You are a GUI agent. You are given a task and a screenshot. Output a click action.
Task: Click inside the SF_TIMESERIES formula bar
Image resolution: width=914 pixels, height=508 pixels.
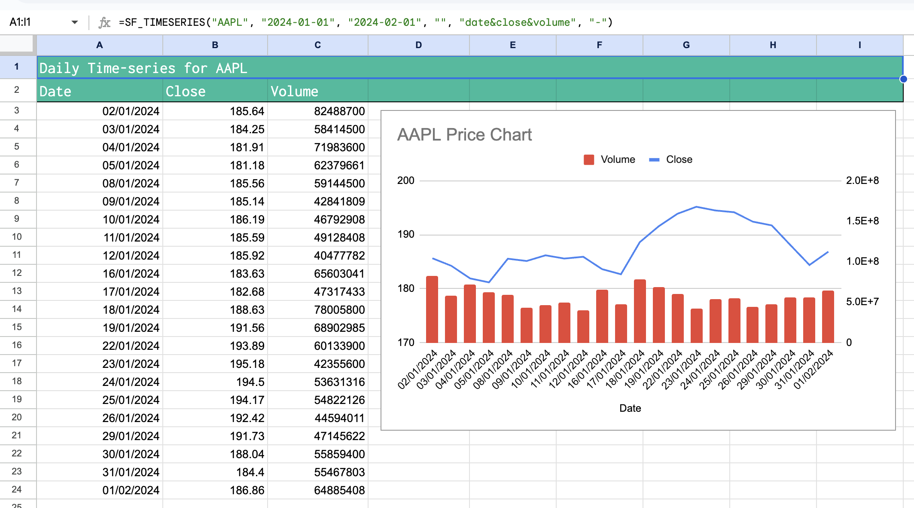coord(365,22)
